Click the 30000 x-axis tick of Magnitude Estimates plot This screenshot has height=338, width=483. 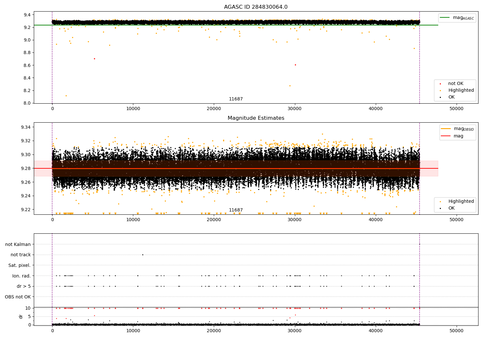(295, 220)
